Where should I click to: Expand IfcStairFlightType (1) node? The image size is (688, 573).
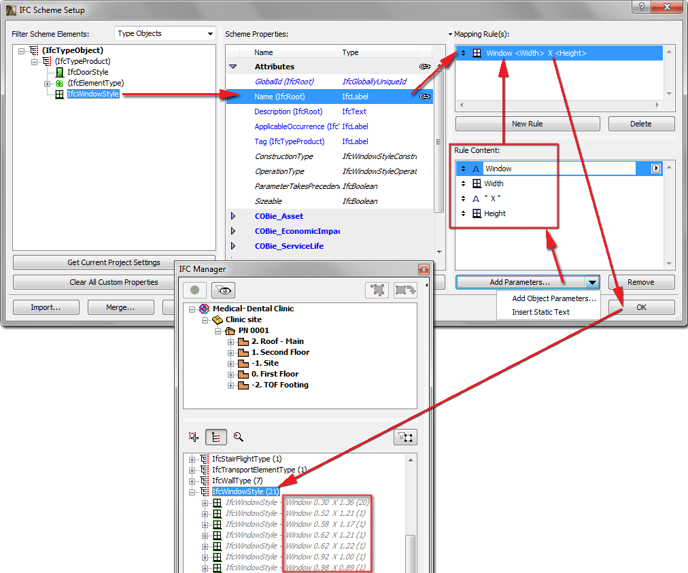192,459
